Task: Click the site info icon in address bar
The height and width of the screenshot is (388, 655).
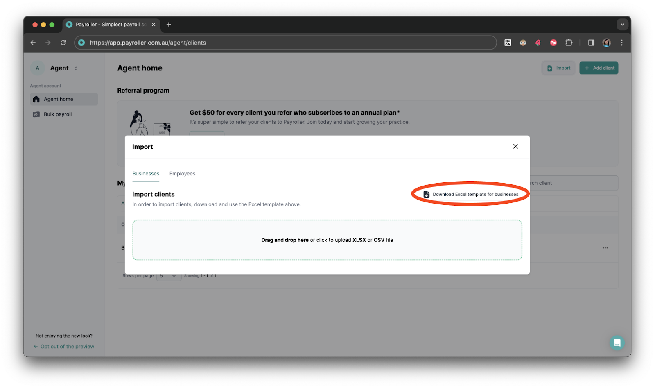Action: click(x=81, y=43)
